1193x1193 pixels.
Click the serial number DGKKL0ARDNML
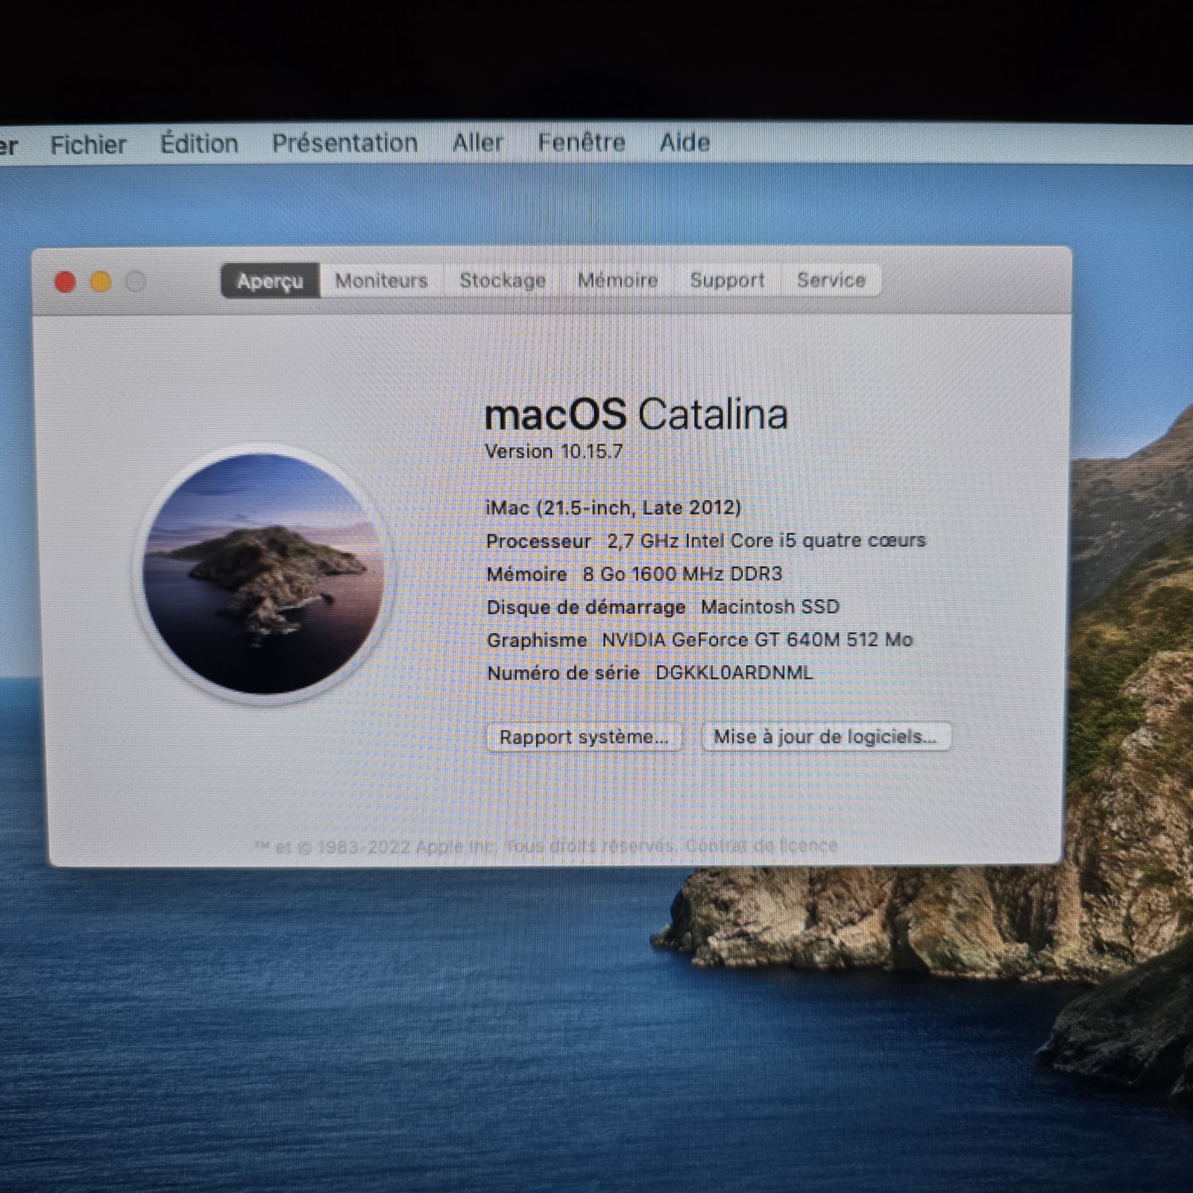point(734,673)
